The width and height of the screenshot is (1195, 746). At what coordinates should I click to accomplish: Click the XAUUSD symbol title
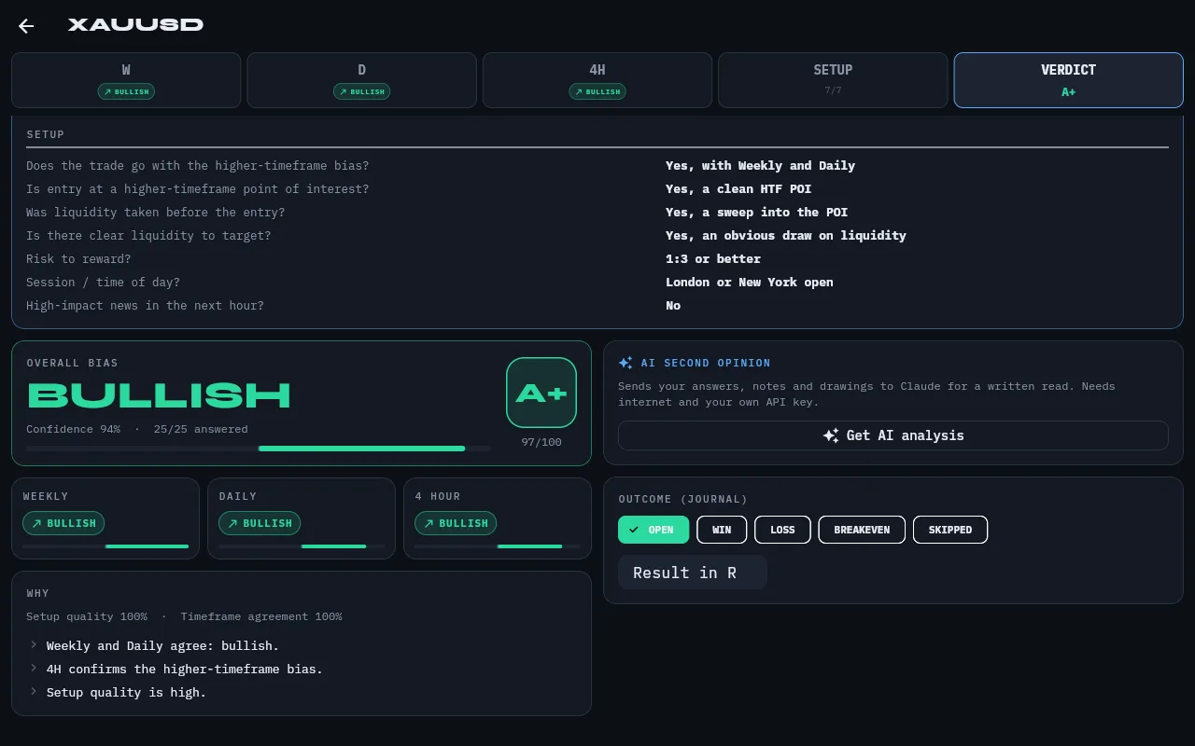click(135, 25)
